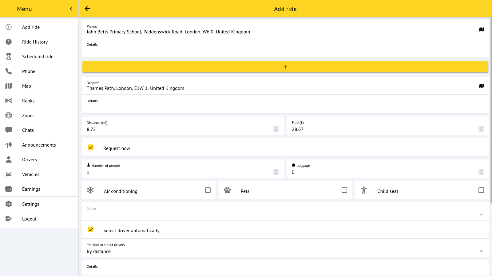The height and width of the screenshot is (276, 492).
Task: Collapse the Menu sidebar chevron
Action: pos(71,9)
